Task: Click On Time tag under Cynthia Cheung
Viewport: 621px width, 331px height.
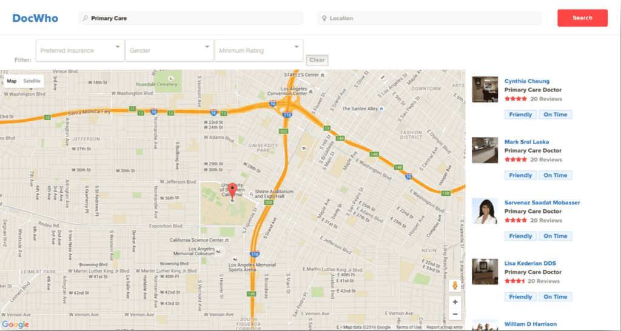Action: coord(556,115)
